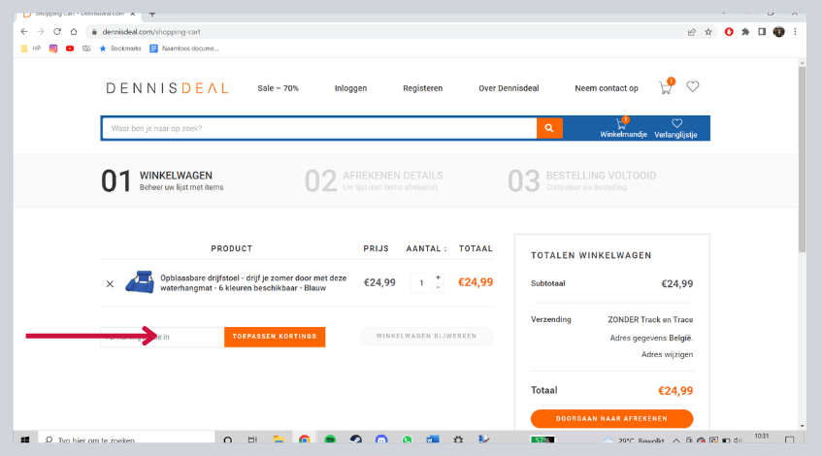Viewport: 822px width, 456px height.
Task: Click the Dennisdeal logo
Action: point(167,88)
